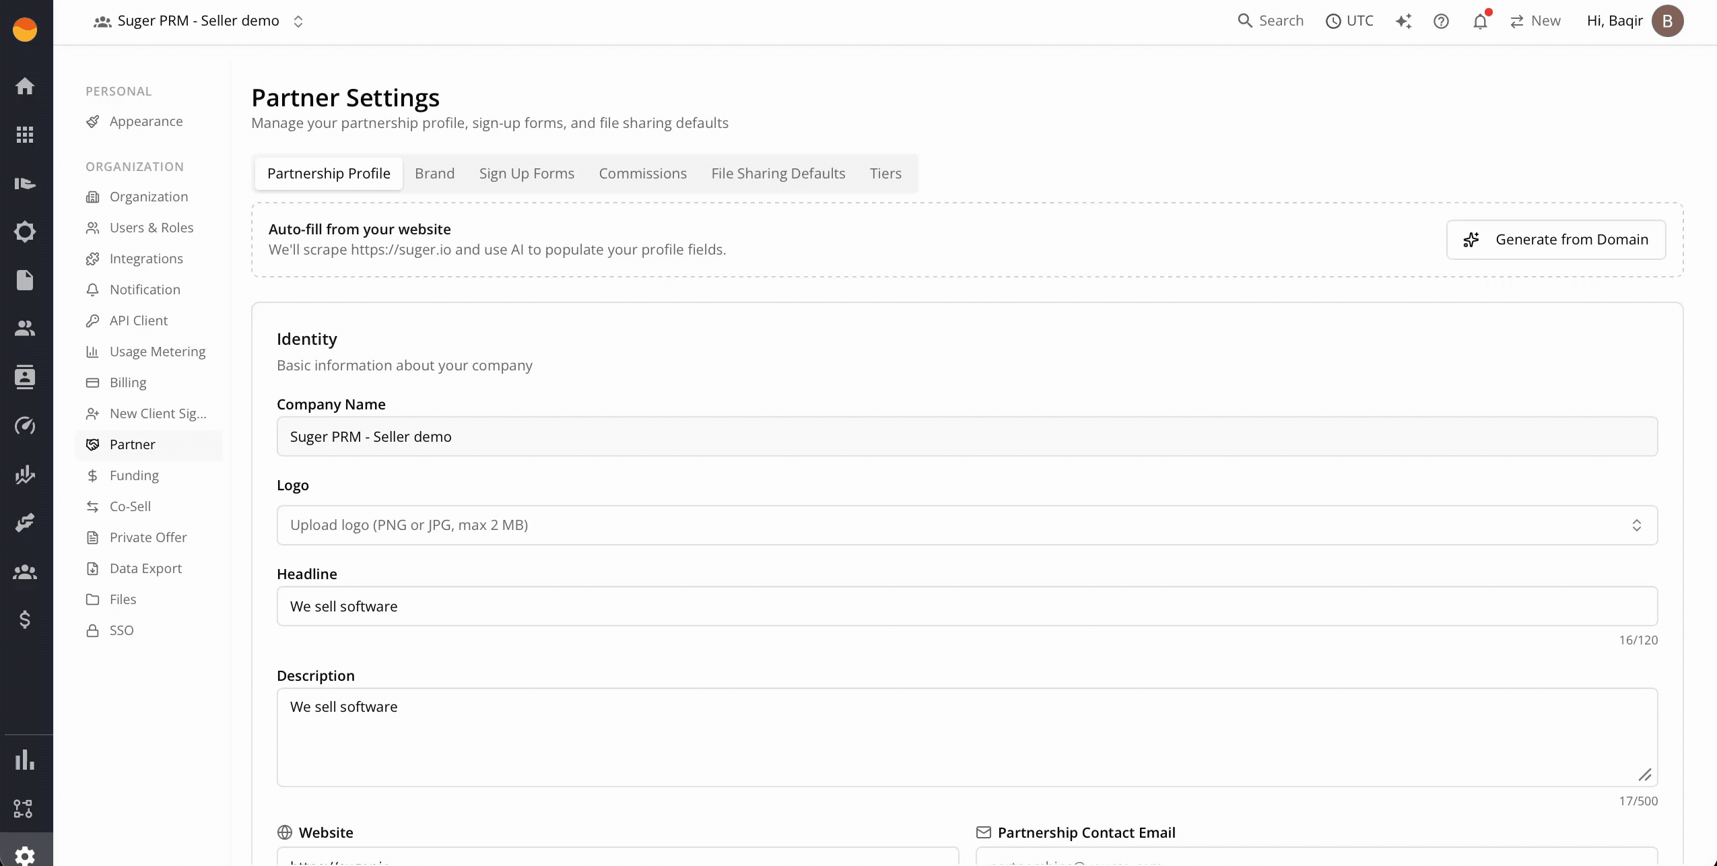This screenshot has height=866, width=1717.
Task: Click the Description resize handle
Action: (1645, 775)
